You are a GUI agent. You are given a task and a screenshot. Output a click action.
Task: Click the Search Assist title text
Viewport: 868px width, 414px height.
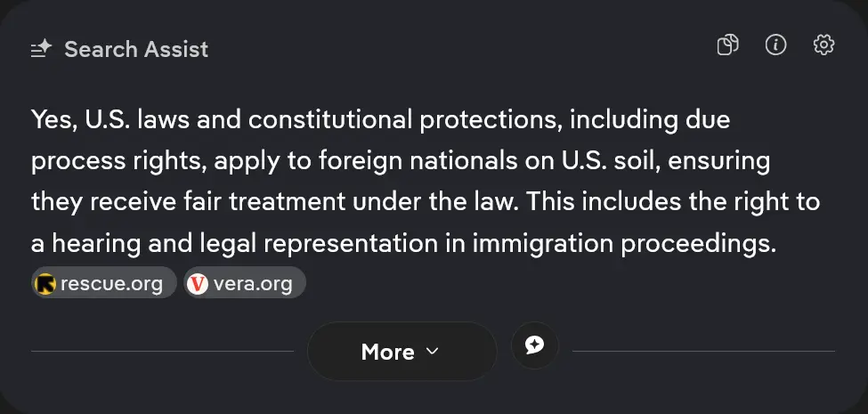[136, 49]
